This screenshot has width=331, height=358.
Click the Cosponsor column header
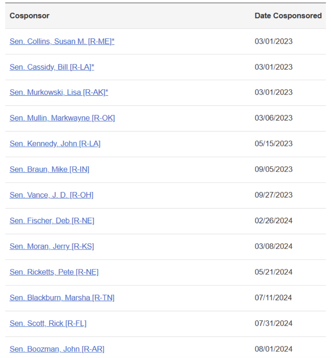[29, 16]
